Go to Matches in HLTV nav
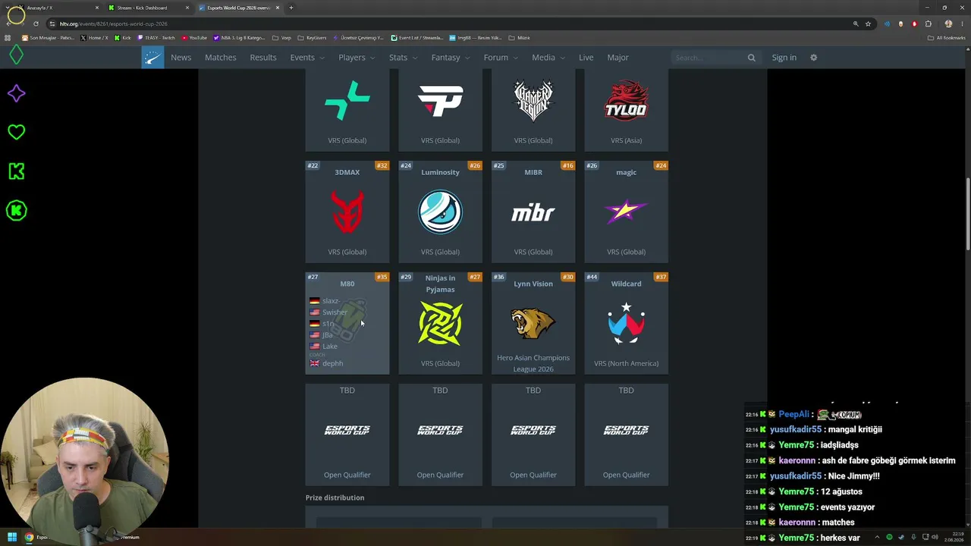971x546 pixels. tap(221, 58)
